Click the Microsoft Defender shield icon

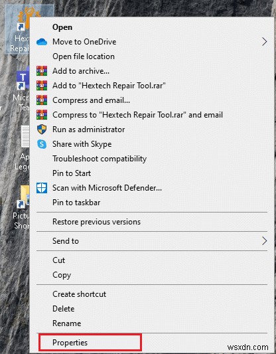pos(42,188)
